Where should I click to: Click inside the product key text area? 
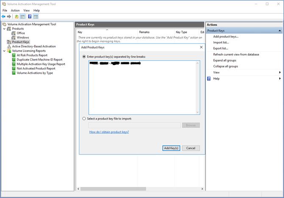[142, 88]
